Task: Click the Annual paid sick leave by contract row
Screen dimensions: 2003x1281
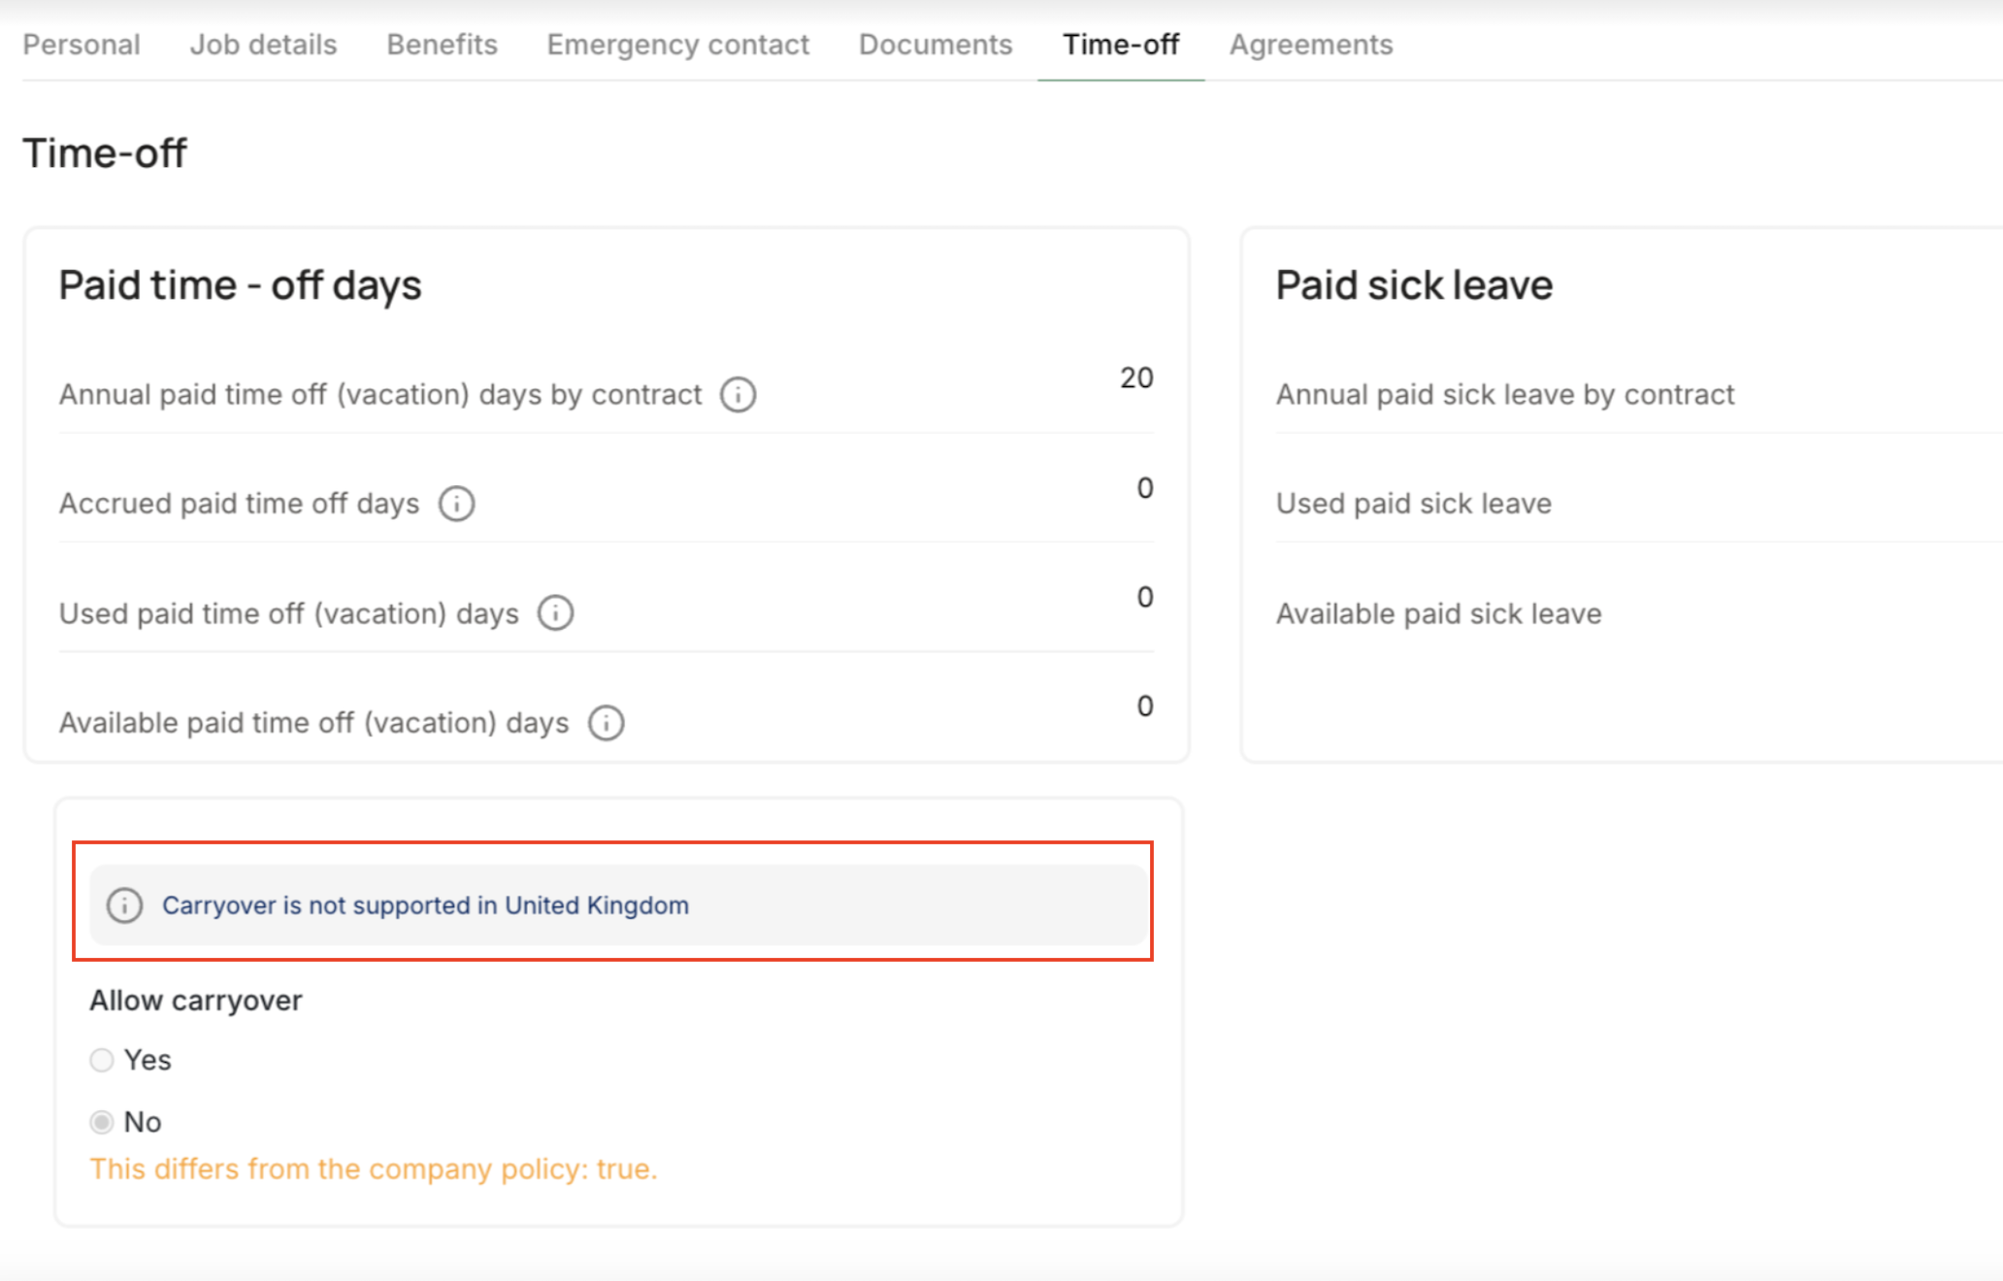Action: [x=1639, y=395]
